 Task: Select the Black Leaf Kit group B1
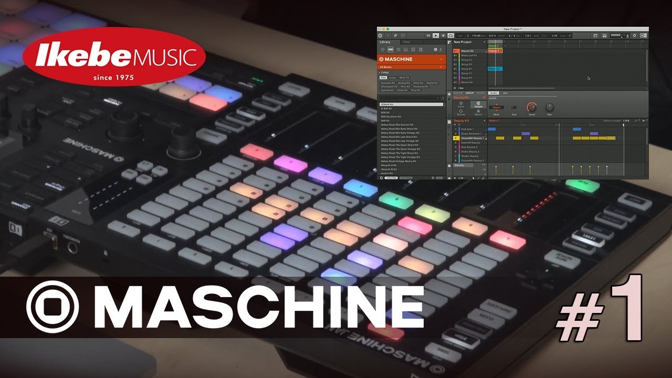(x=469, y=56)
